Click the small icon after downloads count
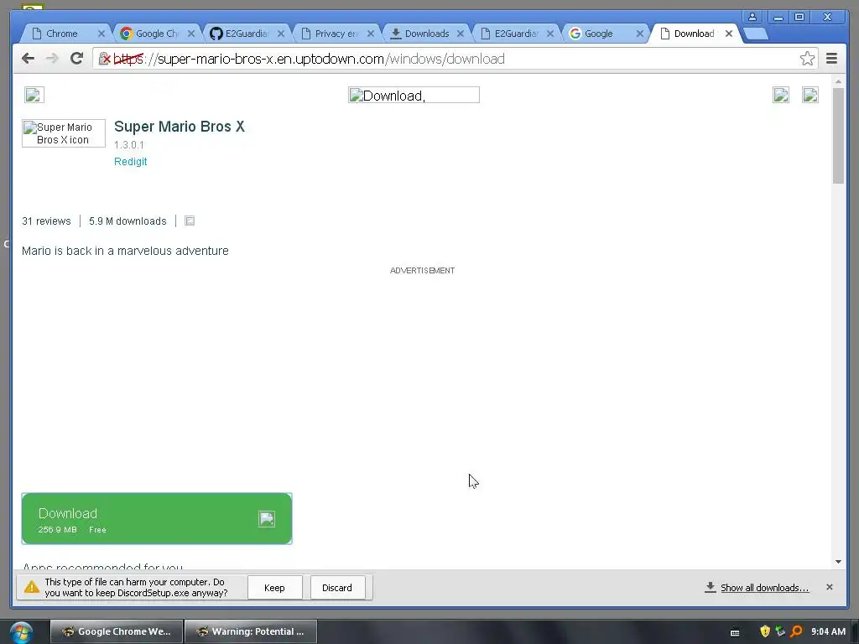This screenshot has height=644, width=859. coord(190,221)
